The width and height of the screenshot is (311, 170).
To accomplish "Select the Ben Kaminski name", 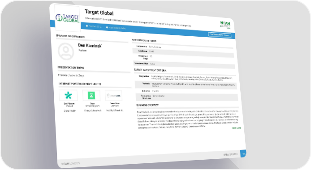I will pos(90,46).
